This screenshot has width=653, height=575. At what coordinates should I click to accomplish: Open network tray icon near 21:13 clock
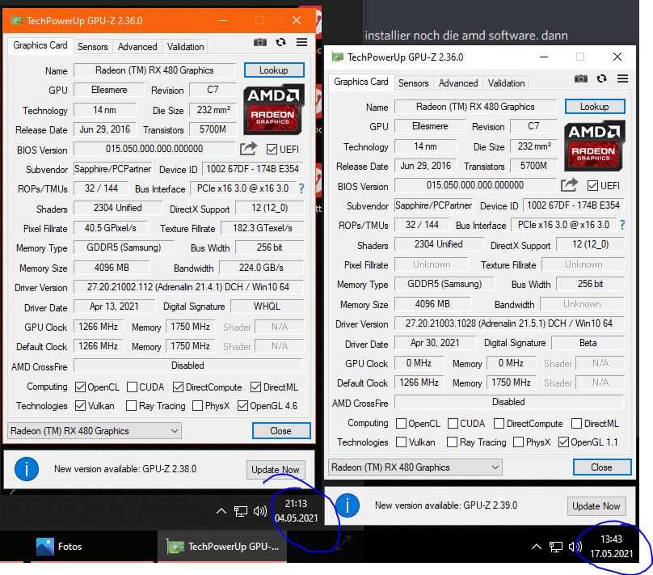coord(241,511)
